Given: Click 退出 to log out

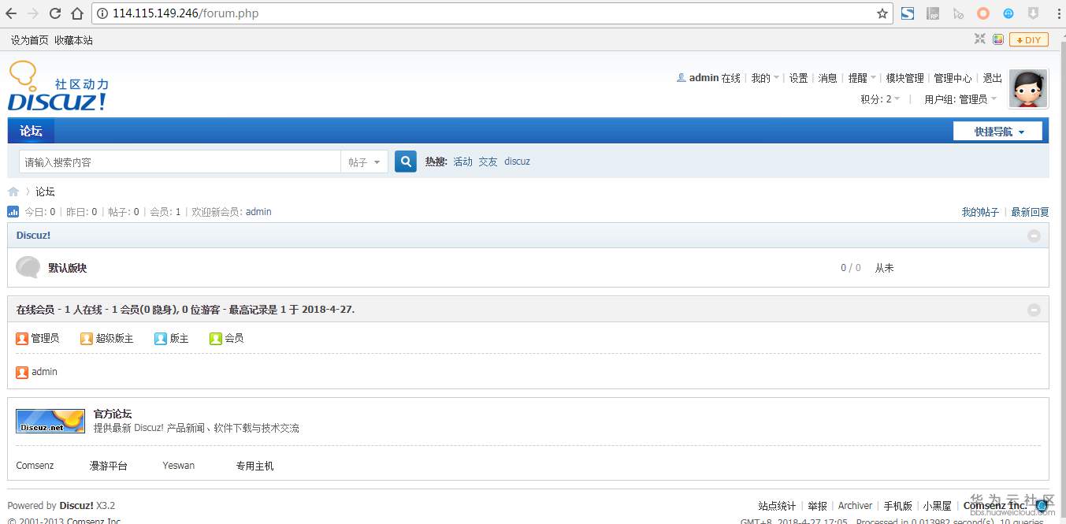Looking at the screenshot, I should tap(993, 78).
